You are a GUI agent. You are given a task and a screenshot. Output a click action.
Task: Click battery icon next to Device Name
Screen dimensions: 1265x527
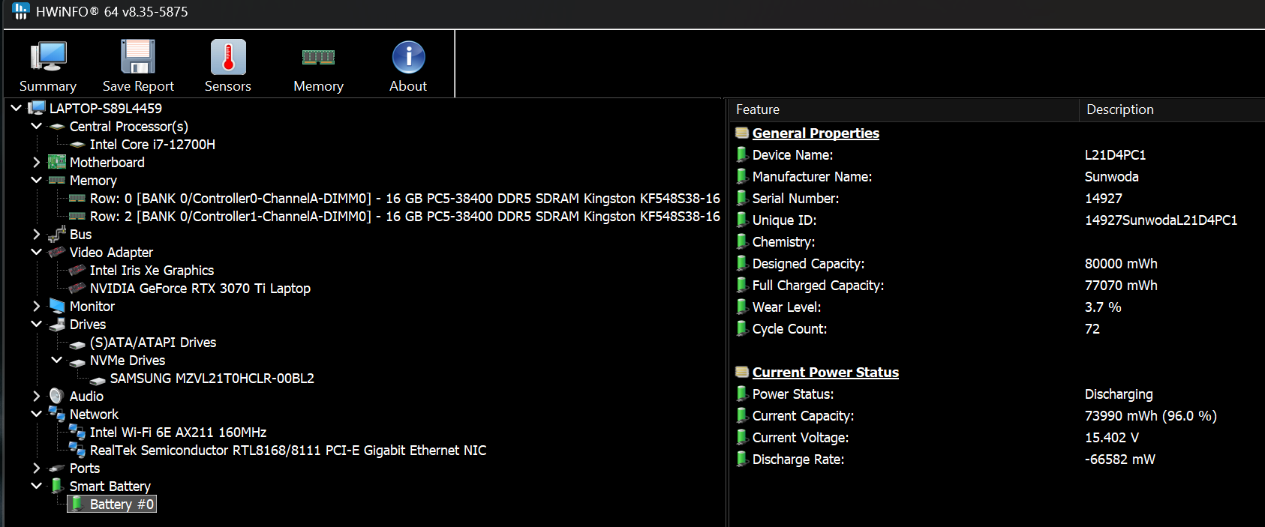742,154
